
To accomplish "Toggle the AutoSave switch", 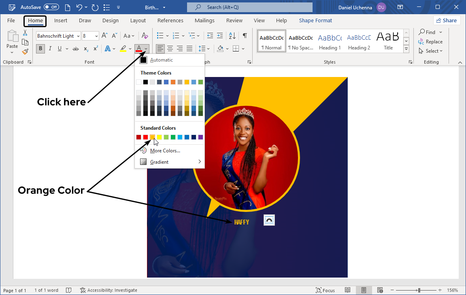I will [51, 7].
